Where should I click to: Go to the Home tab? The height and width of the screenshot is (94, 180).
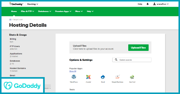14,11
